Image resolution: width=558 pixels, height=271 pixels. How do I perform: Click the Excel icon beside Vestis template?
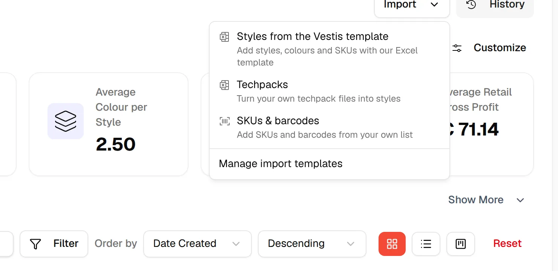224,37
